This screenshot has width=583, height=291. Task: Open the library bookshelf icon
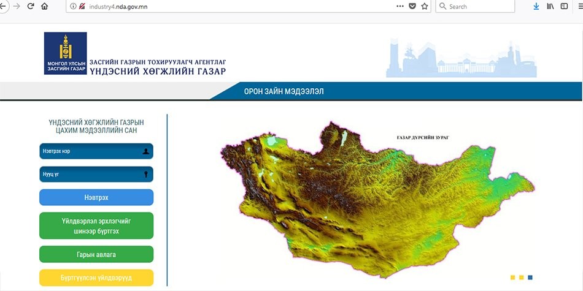coord(550,6)
